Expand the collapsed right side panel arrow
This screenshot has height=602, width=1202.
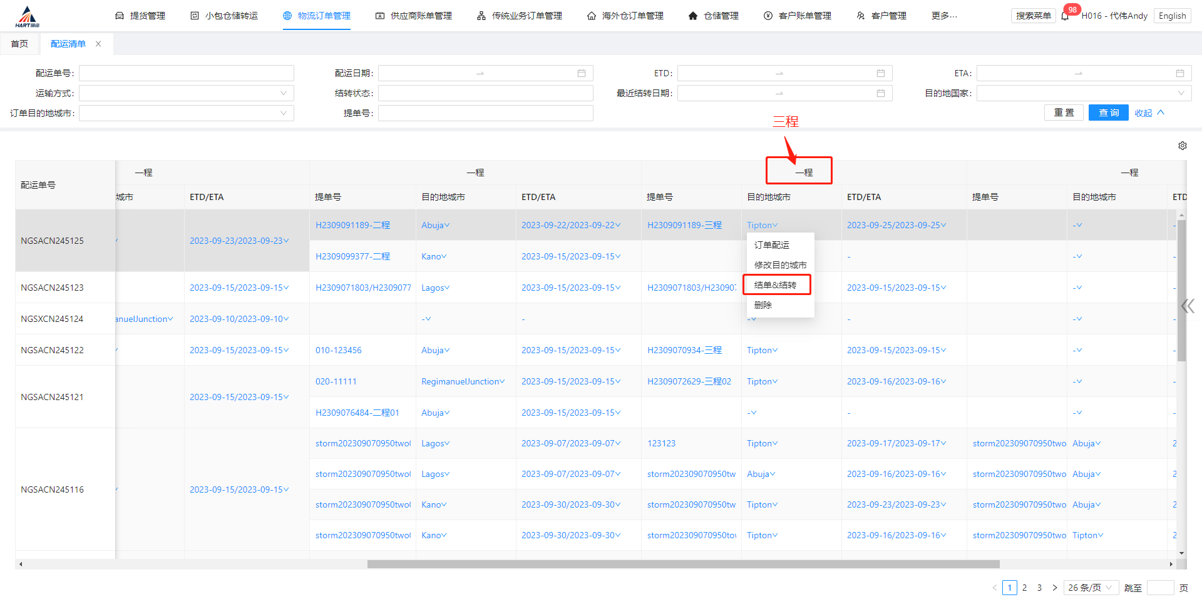pyautogui.click(x=1187, y=306)
